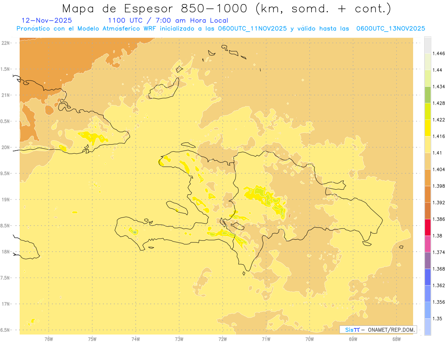
Task: Click legend value 1.404
Action: (439, 170)
